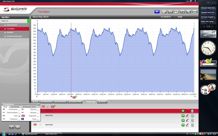Image resolution: width=218 pixels, height=136 pixels.
Task: Click the red WP legend icon beside Wegpunkte
Action: [x=23, y=116]
